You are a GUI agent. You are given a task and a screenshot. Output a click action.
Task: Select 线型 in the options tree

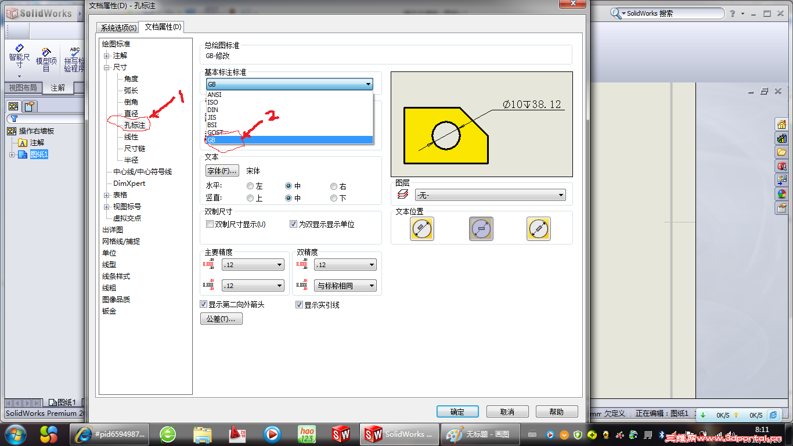109,265
